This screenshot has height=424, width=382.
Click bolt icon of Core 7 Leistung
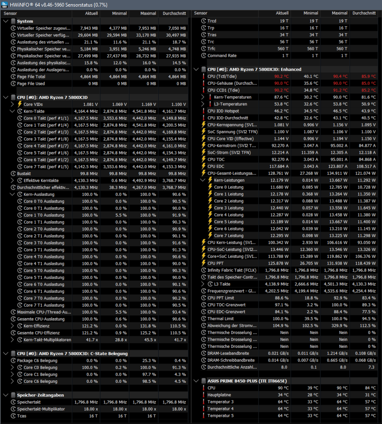(210, 236)
